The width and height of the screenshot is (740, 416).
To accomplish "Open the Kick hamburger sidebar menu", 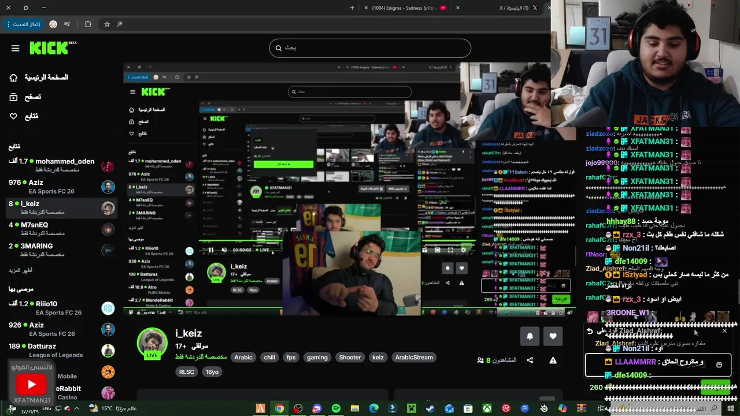I will 16,49.
